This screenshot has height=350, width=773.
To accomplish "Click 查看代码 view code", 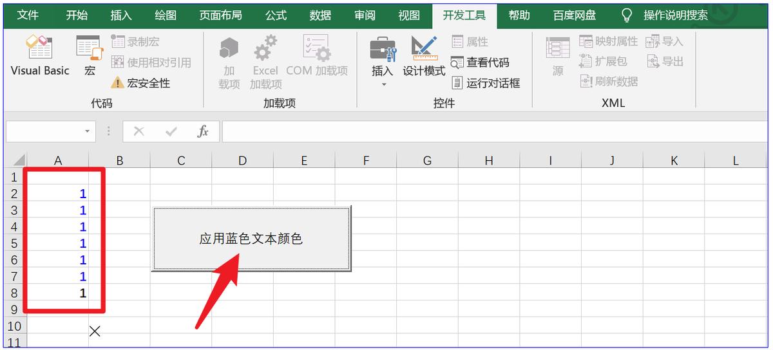I will tap(480, 62).
